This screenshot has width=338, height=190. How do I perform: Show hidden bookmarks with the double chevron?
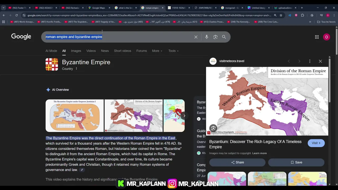coord(310,22)
